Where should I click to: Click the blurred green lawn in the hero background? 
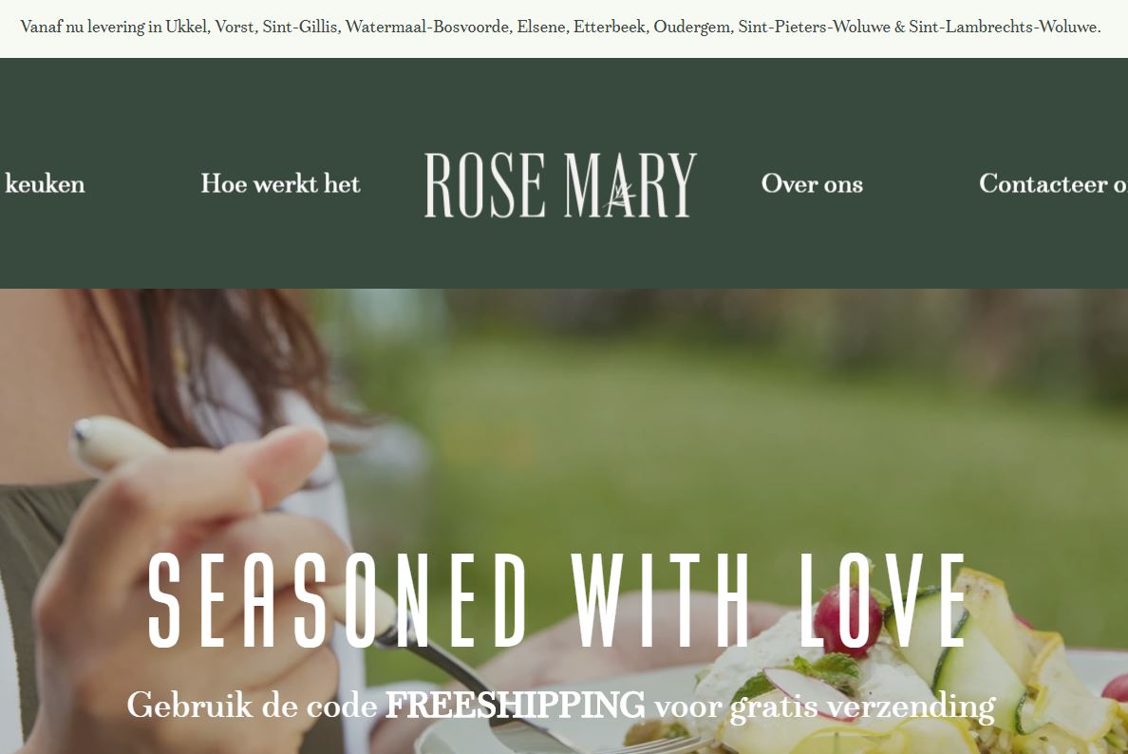[x=720, y=446]
